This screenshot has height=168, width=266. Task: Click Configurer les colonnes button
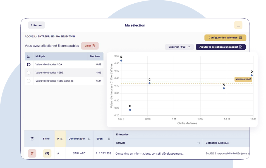click(225, 38)
